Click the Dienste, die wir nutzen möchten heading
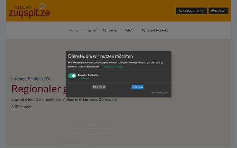The image size is (237, 148). point(100,56)
